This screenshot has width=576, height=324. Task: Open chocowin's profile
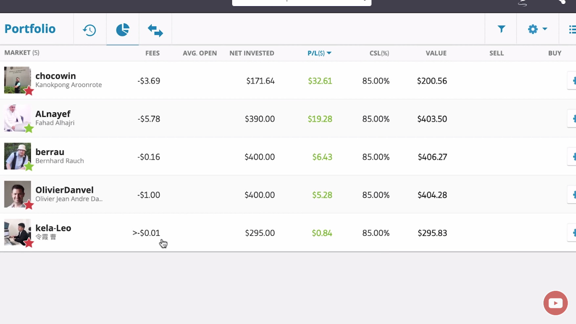(x=55, y=76)
